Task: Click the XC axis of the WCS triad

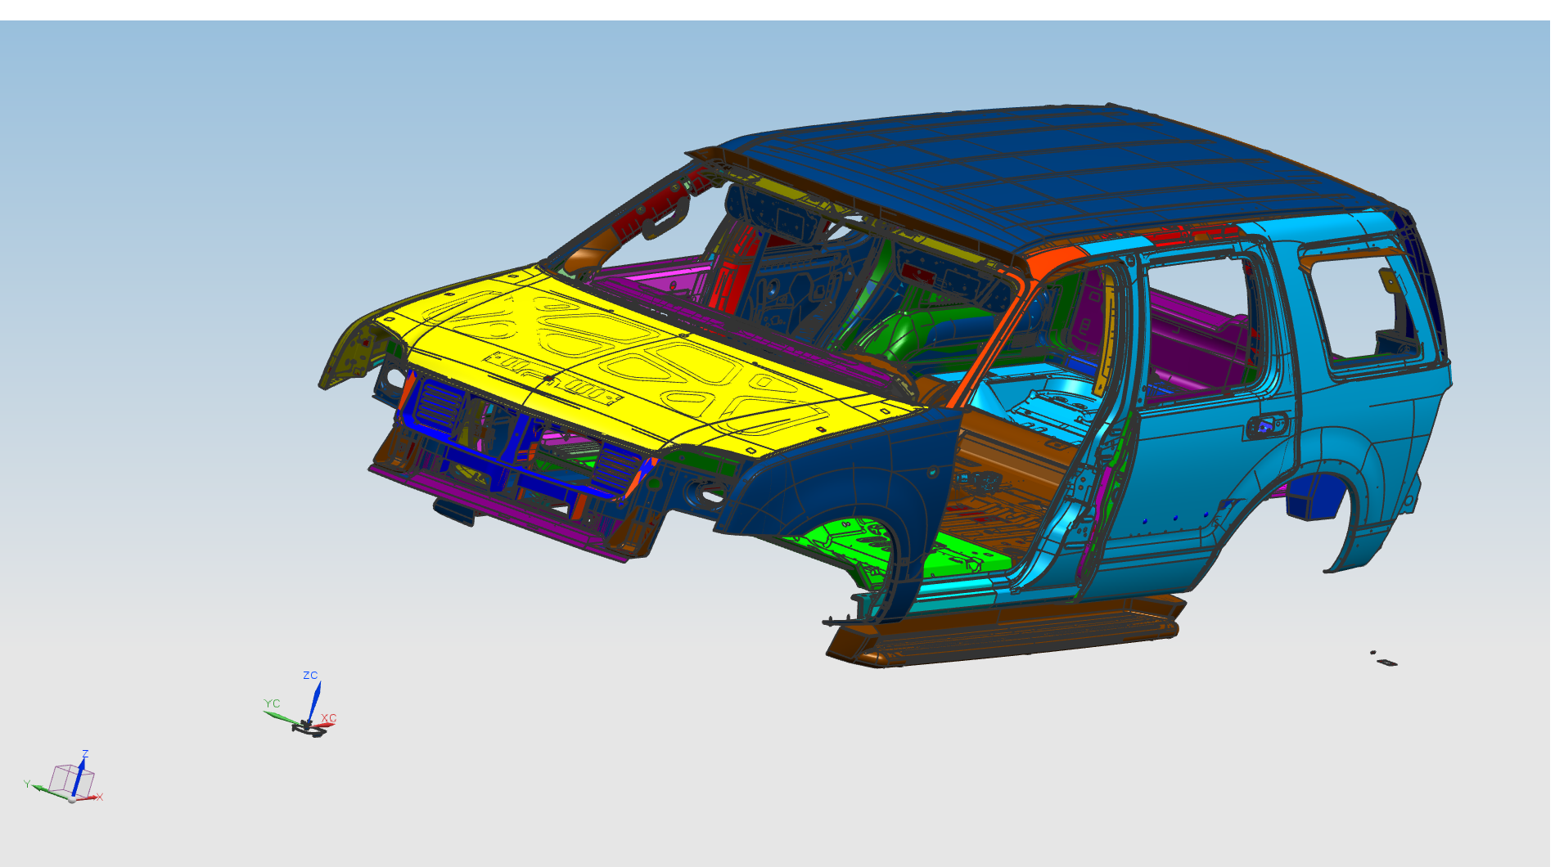Action: click(327, 724)
